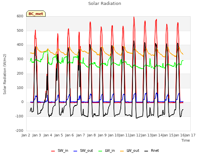Click the red SW_in legend swatch
This screenshot has height=157, width=210.
point(53,151)
